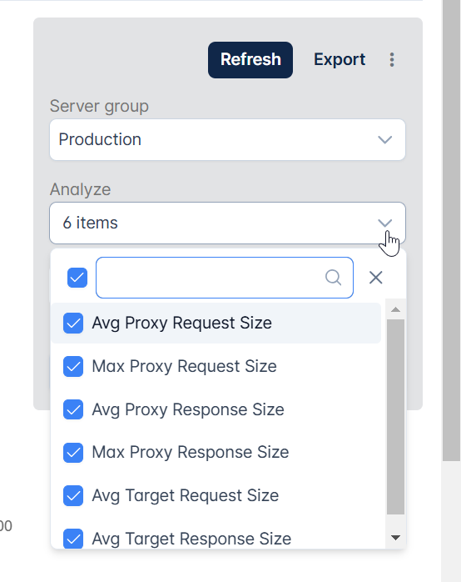The image size is (461, 582).
Task: Collapse the Analyze 6 items dropdown
Action: (227, 223)
